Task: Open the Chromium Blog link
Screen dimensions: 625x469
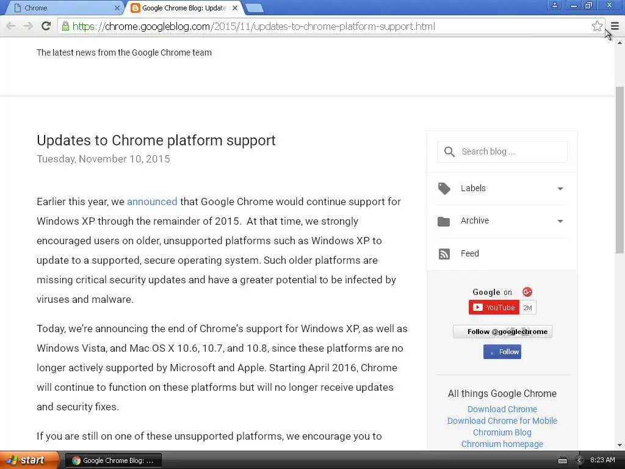Action: pyautogui.click(x=502, y=432)
